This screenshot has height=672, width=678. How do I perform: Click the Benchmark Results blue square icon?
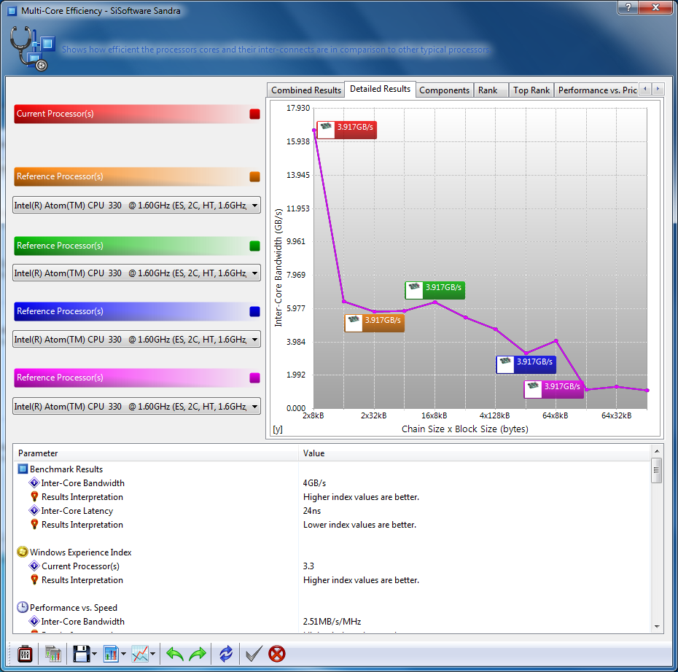[x=23, y=469]
